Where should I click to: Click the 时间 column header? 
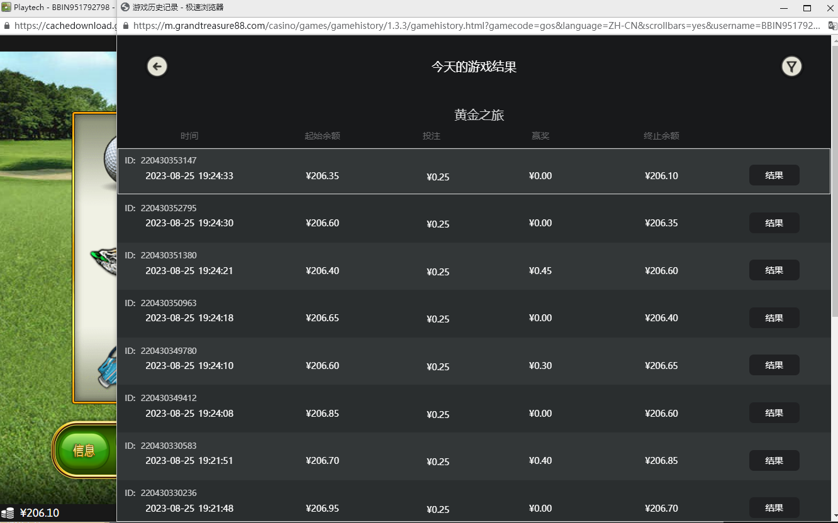tap(189, 136)
